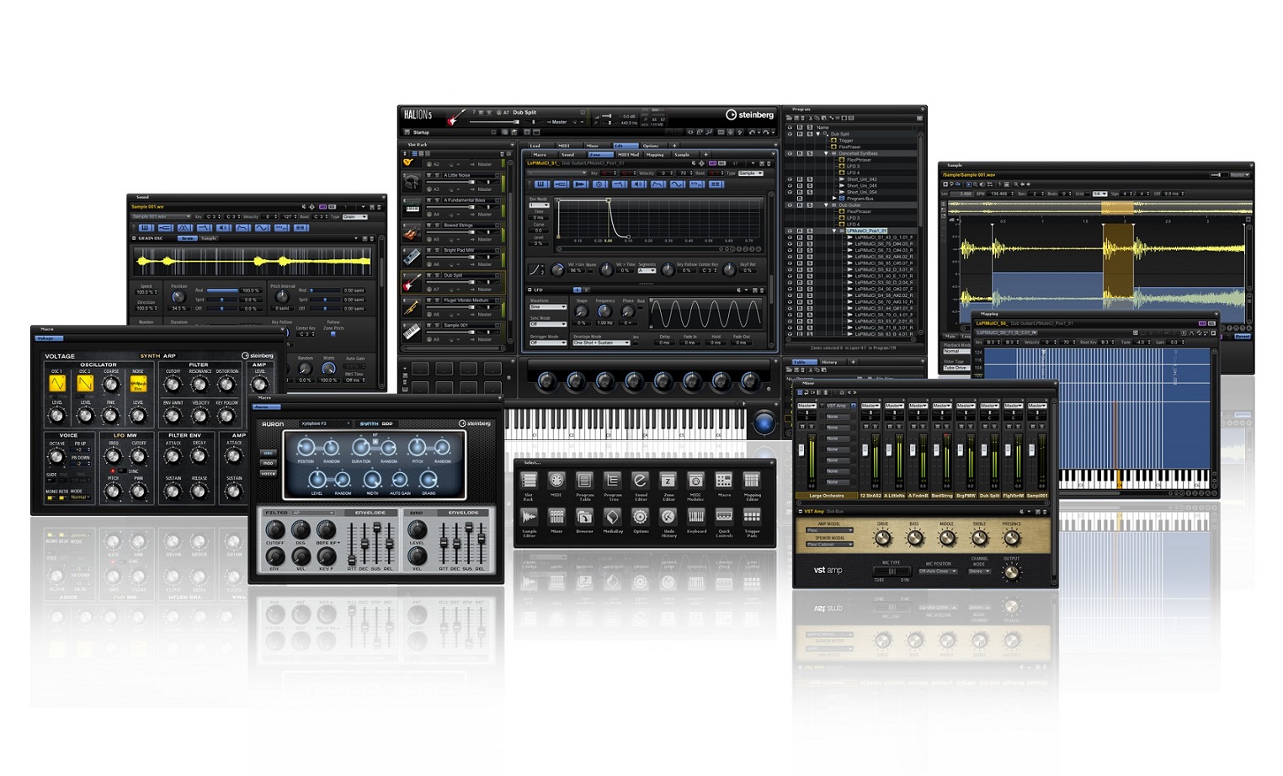Open LFO Waveform dropdown showing Sine
This screenshot has height=776, width=1283.
(x=547, y=307)
